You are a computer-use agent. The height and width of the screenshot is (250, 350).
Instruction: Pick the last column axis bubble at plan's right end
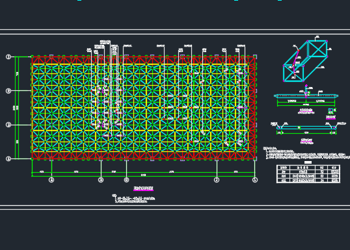coord(255,180)
